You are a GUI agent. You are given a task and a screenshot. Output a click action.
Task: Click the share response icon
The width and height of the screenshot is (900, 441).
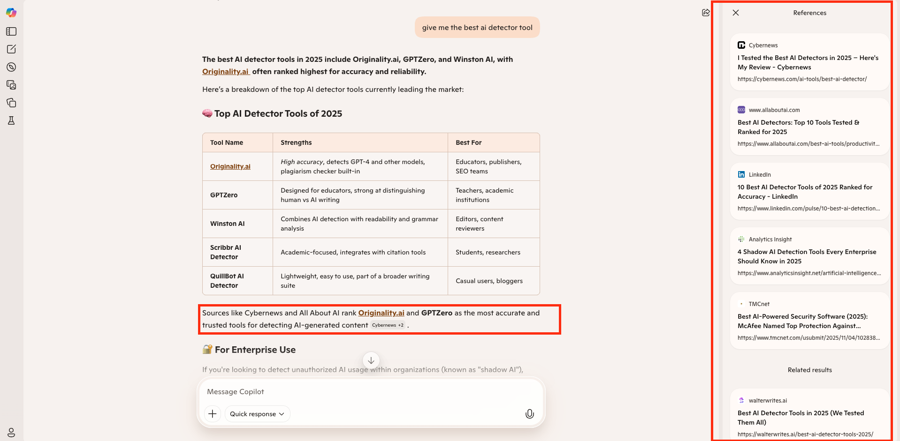tap(706, 13)
